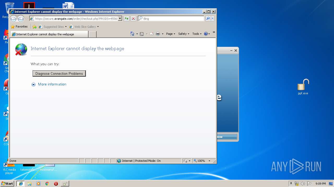Open the Start menu
The width and height of the screenshot is (334, 187).
7,183
